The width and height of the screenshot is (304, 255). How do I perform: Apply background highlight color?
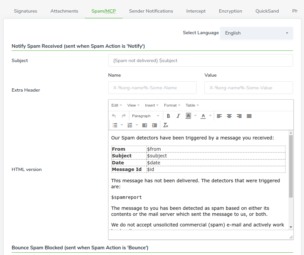coord(188,116)
